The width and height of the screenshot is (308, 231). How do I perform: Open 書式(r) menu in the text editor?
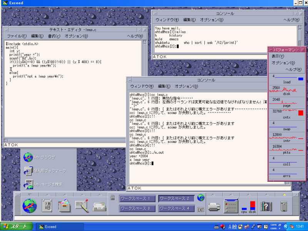tap(54, 36)
